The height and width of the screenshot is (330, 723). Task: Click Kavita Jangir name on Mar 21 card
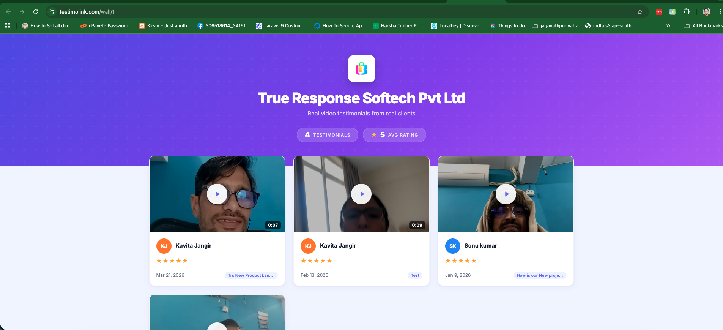(x=194, y=246)
